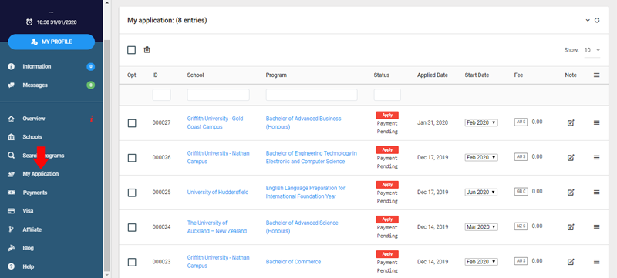Screen dimensions: 617x278
Task: Click the red info mark beside Overview
Action: 92,119
